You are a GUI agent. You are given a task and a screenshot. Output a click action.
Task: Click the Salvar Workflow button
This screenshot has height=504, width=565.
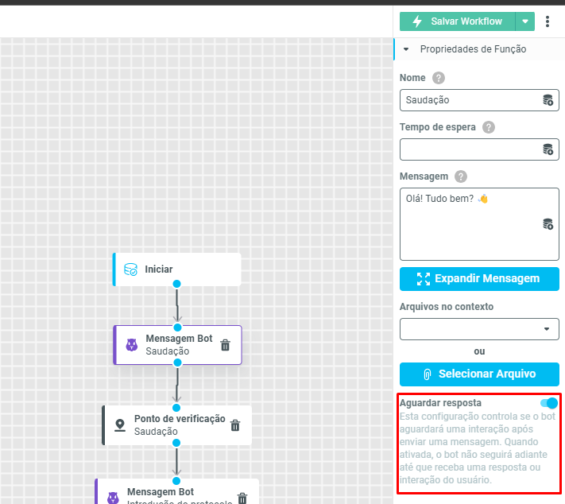click(x=457, y=21)
